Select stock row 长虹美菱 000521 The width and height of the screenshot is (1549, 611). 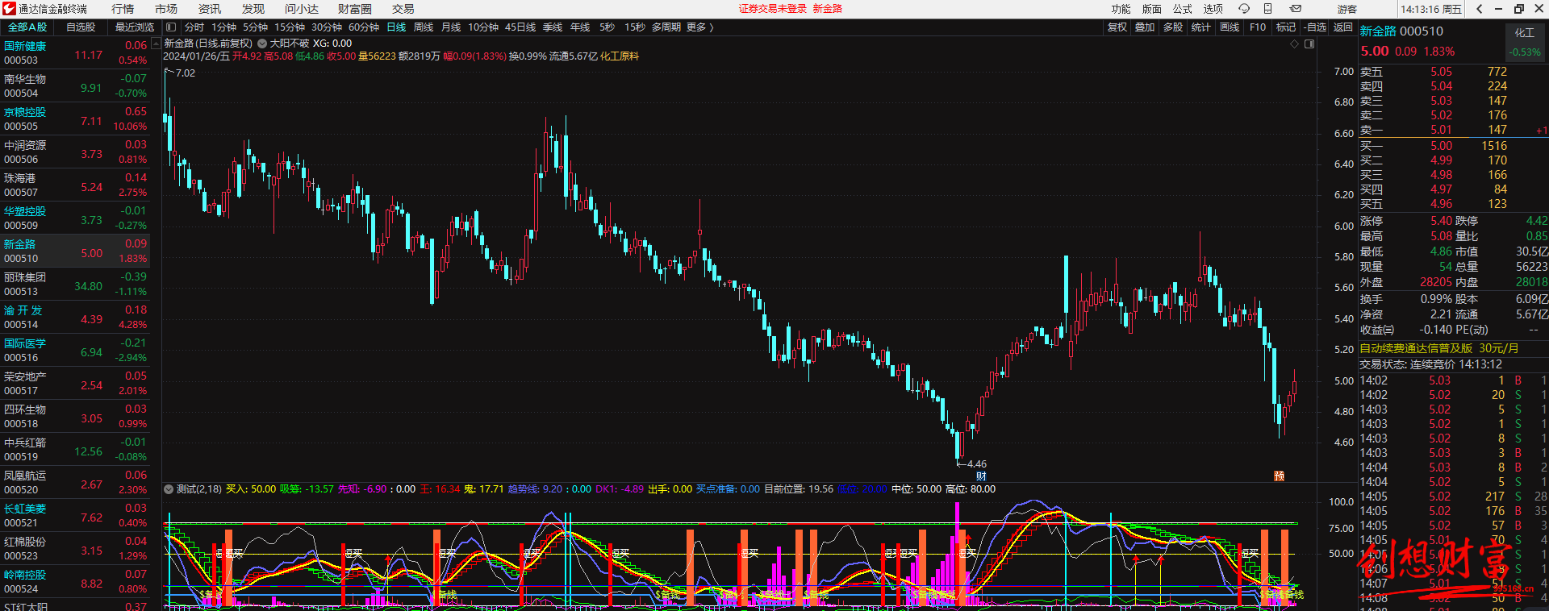[75, 516]
